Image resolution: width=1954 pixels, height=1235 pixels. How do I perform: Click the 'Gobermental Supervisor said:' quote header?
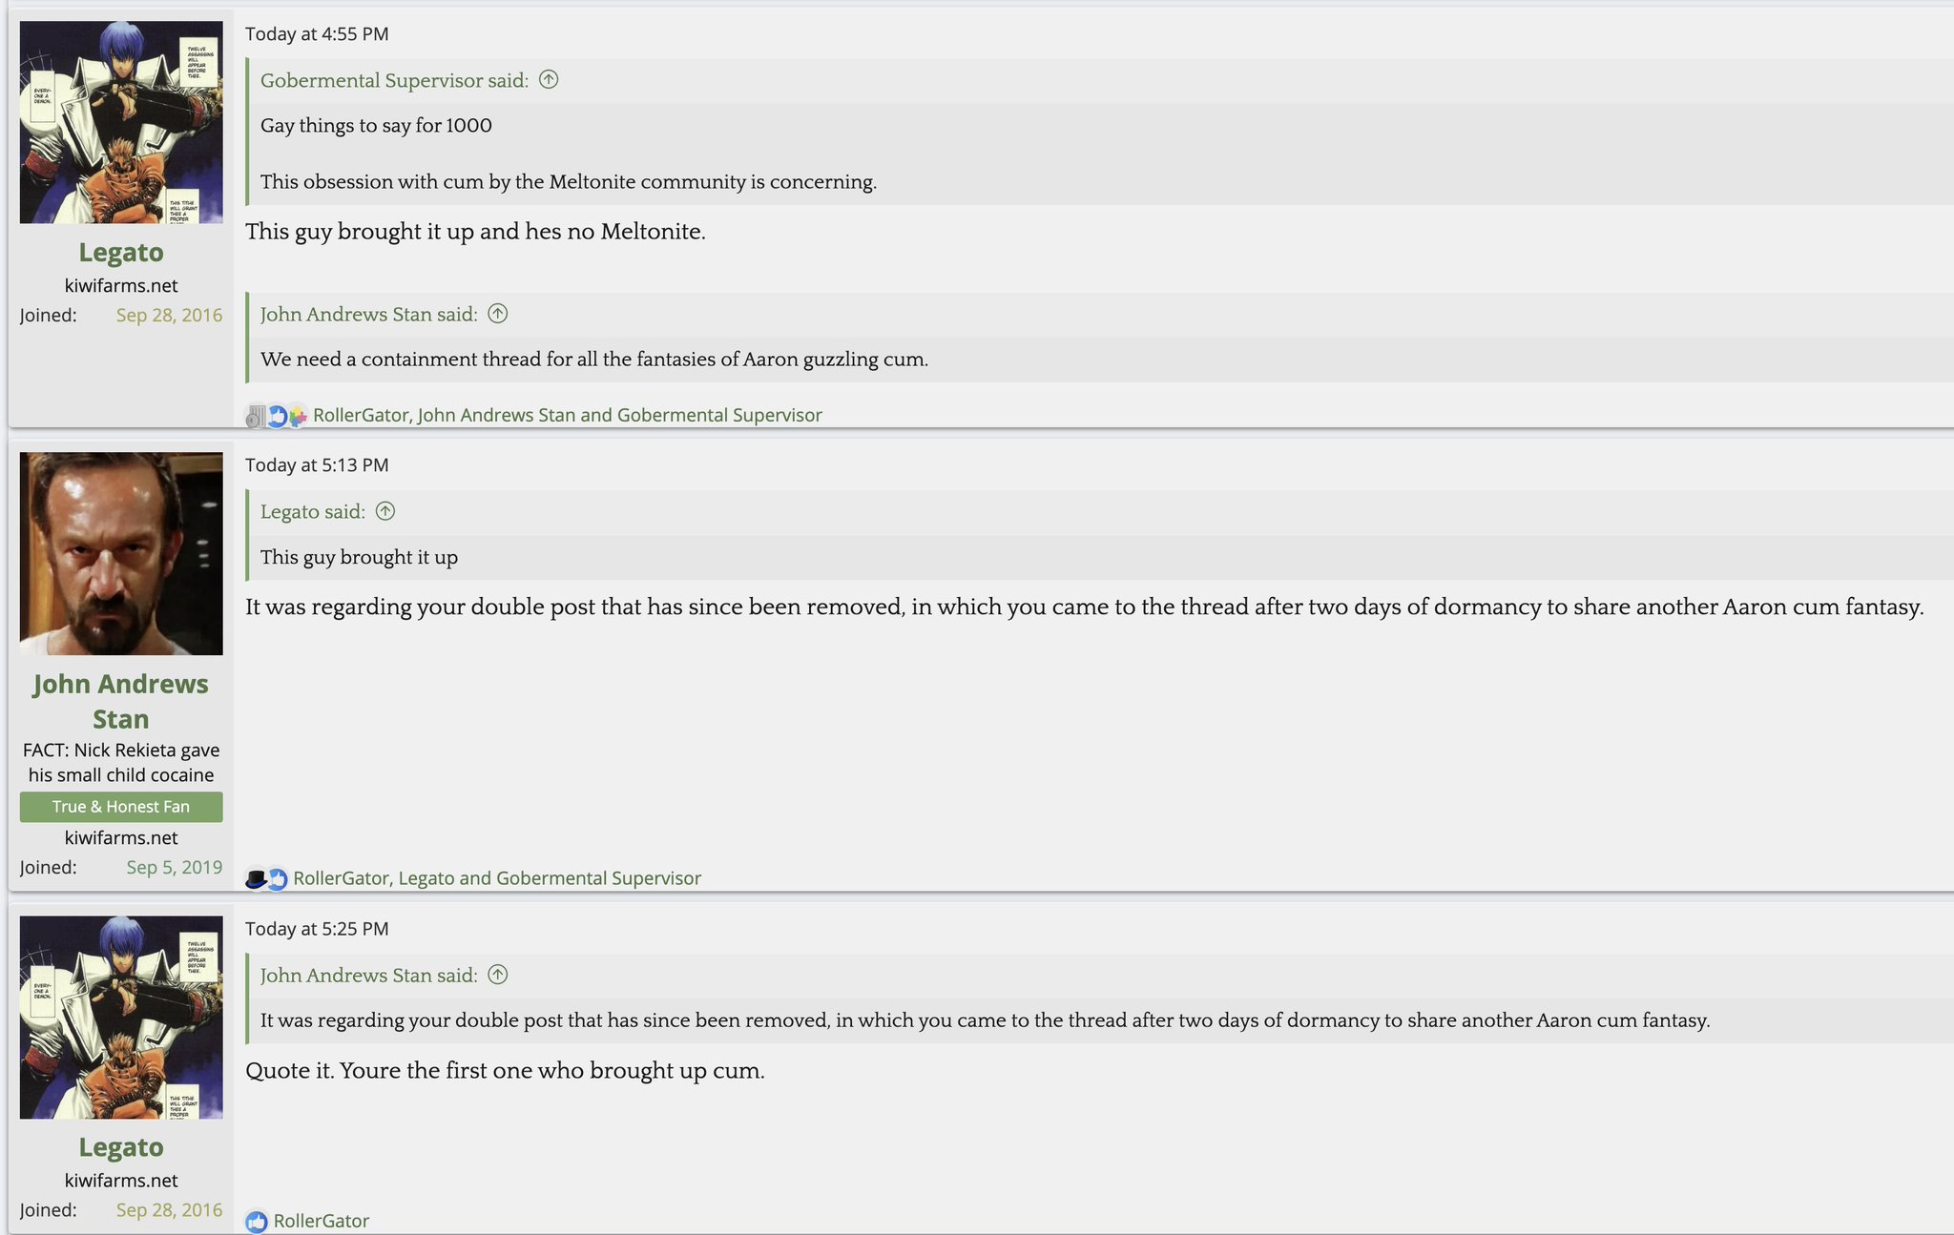click(x=394, y=81)
